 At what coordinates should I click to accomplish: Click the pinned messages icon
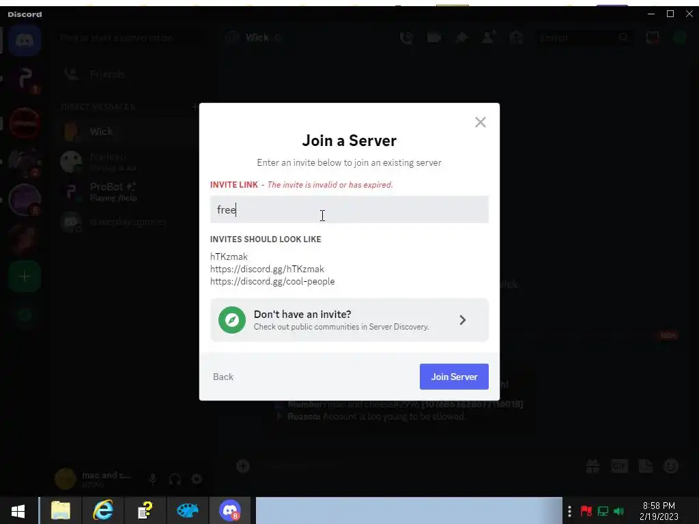pyautogui.click(x=461, y=38)
